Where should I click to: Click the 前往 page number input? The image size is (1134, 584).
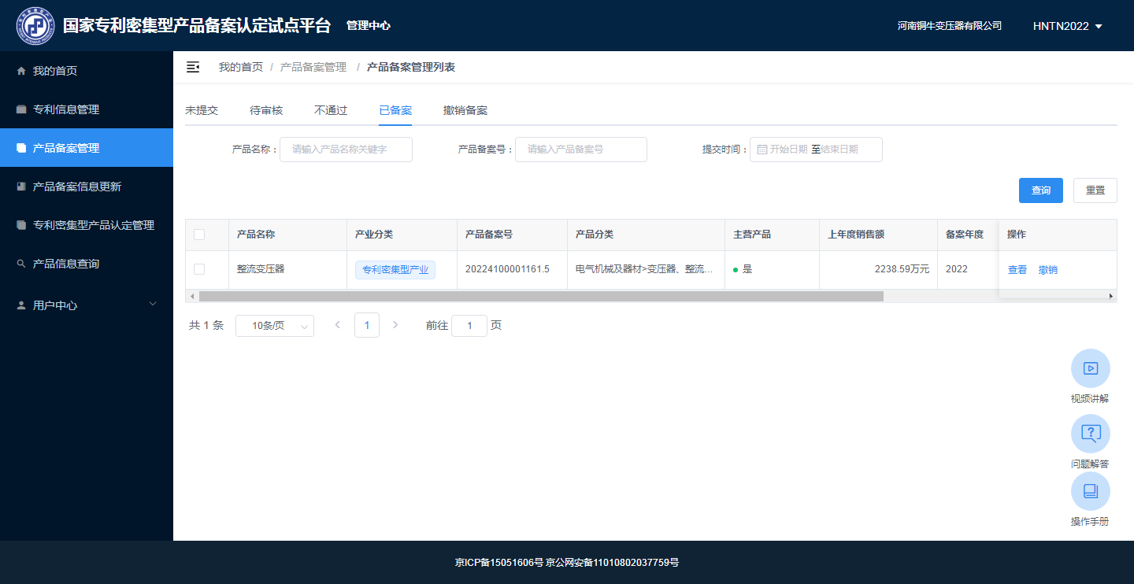(x=469, y=326)
